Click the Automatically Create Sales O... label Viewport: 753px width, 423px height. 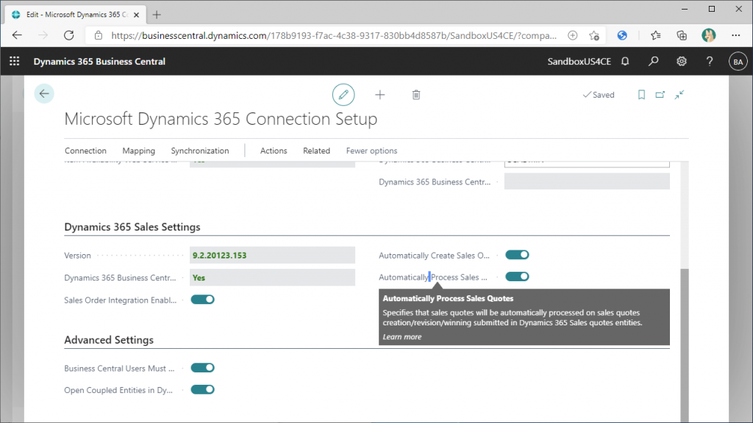pyautogui.click(x=434, y=256)
